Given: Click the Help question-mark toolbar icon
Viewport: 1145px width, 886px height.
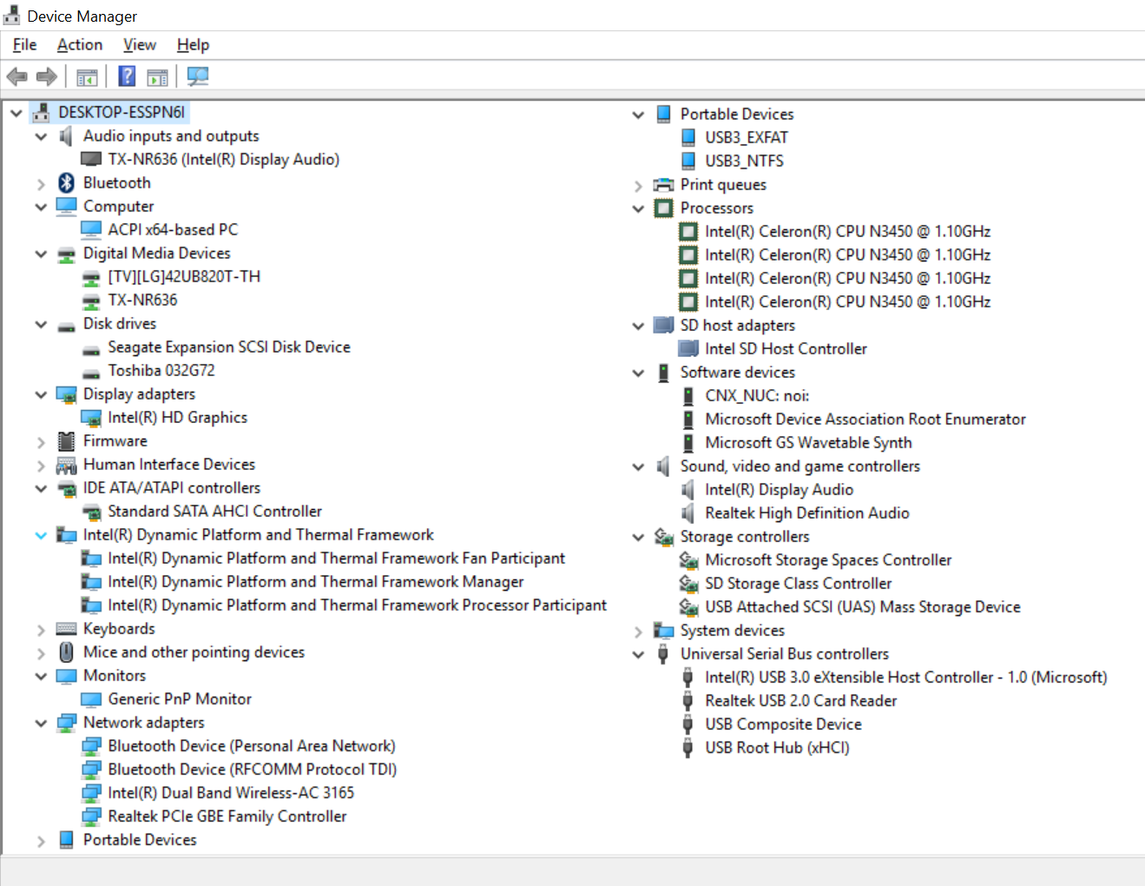Looking at the screenshot, I should [127, 76].
